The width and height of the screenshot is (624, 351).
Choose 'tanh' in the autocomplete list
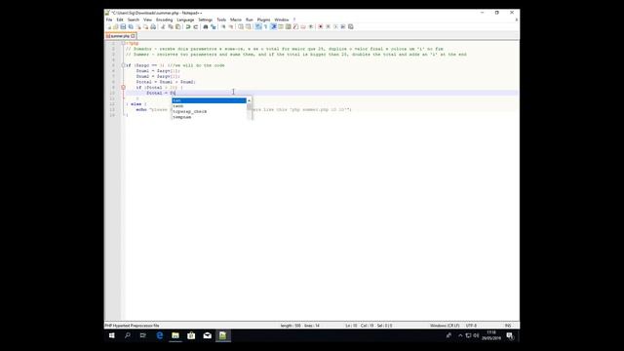(209, 106)
